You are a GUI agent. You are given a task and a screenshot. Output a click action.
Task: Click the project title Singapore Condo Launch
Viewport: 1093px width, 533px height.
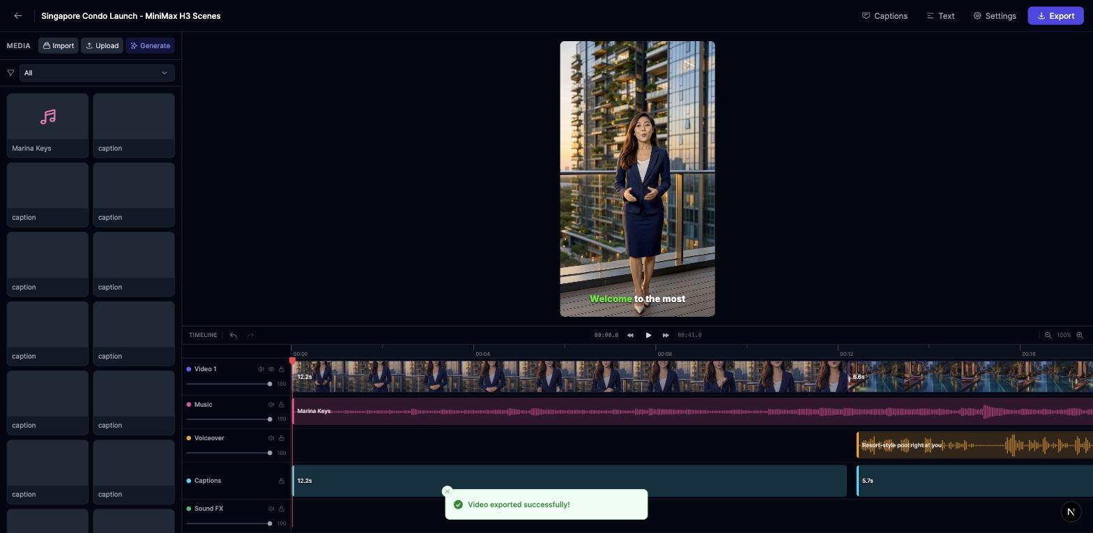(131, 15)
